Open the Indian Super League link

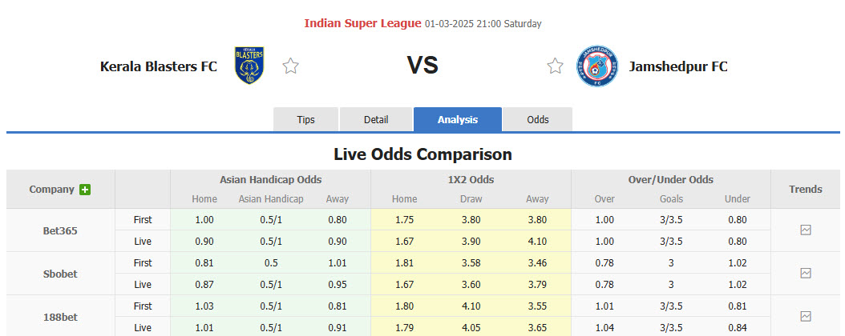coord(362,23)
